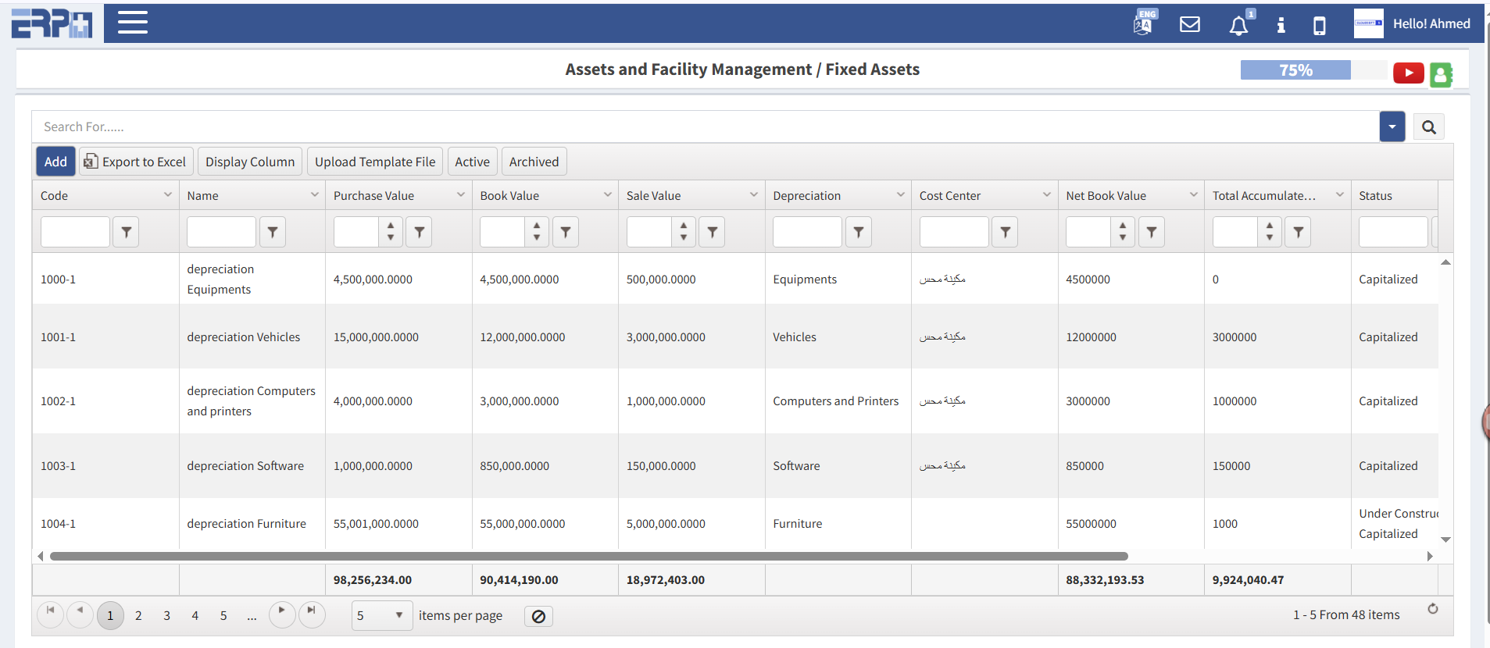Viewport: 1490px width, 648px height.
Task: Open the YouTube video help icon
Action: click(1408, 73)
